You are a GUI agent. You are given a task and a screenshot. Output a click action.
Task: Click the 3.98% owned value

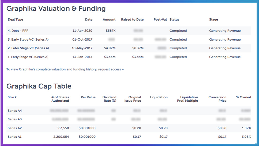(246, 137)
